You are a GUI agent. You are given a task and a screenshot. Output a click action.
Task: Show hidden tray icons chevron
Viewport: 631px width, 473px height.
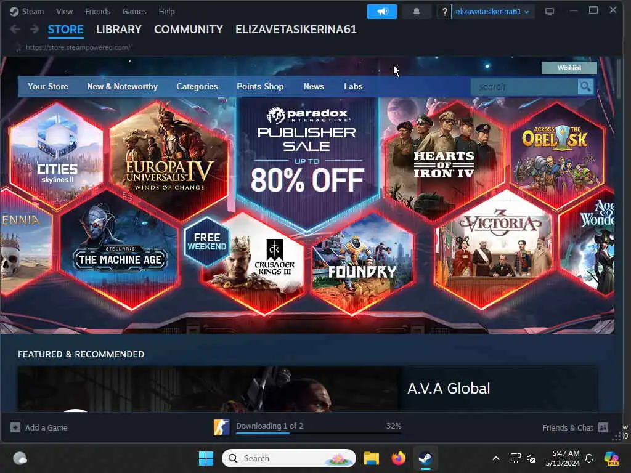tap(496, 458)
